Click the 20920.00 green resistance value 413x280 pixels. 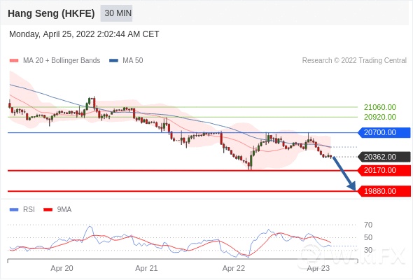click(x=380, y=117)
